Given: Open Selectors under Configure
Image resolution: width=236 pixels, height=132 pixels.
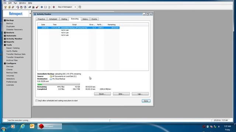Looking at the screenshot, I should pyautogui.click(x=10, y=79).
